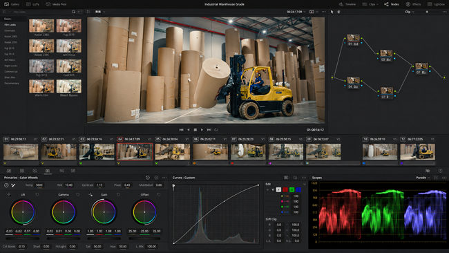The height and width of the screenshot is (253, 449).
Task: Open the Gallery panel button
Action: pyautogui.click(x=12, y=4)
